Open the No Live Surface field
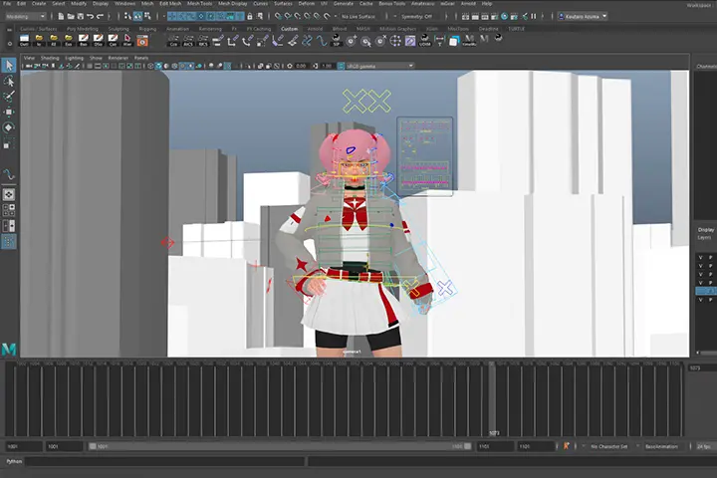The image size is (717, 478). point(358,17)
